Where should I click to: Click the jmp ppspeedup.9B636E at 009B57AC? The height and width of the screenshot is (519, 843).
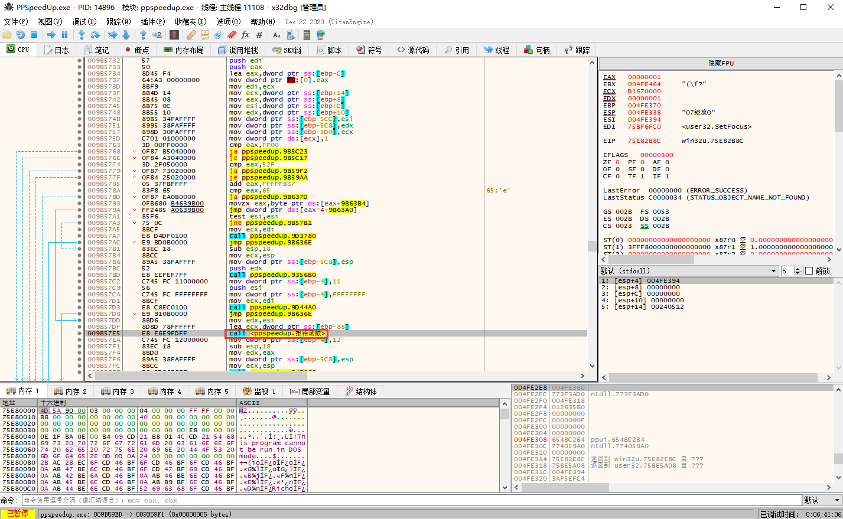[270, 242]
